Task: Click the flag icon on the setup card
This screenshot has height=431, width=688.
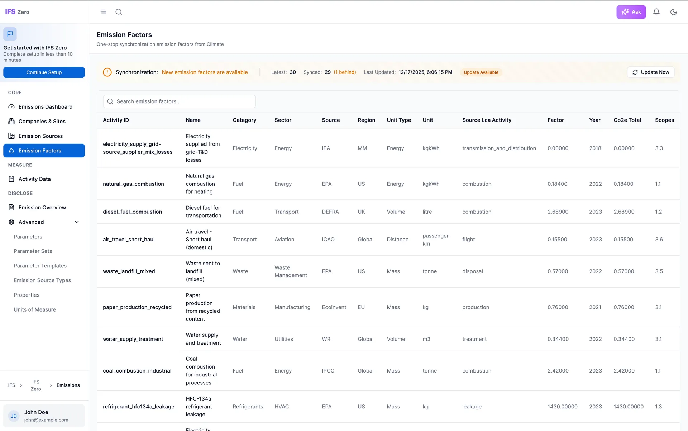Action: coord(10,34)
